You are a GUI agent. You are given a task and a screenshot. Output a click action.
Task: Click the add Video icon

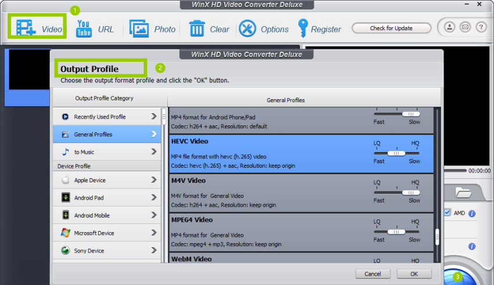26,28
